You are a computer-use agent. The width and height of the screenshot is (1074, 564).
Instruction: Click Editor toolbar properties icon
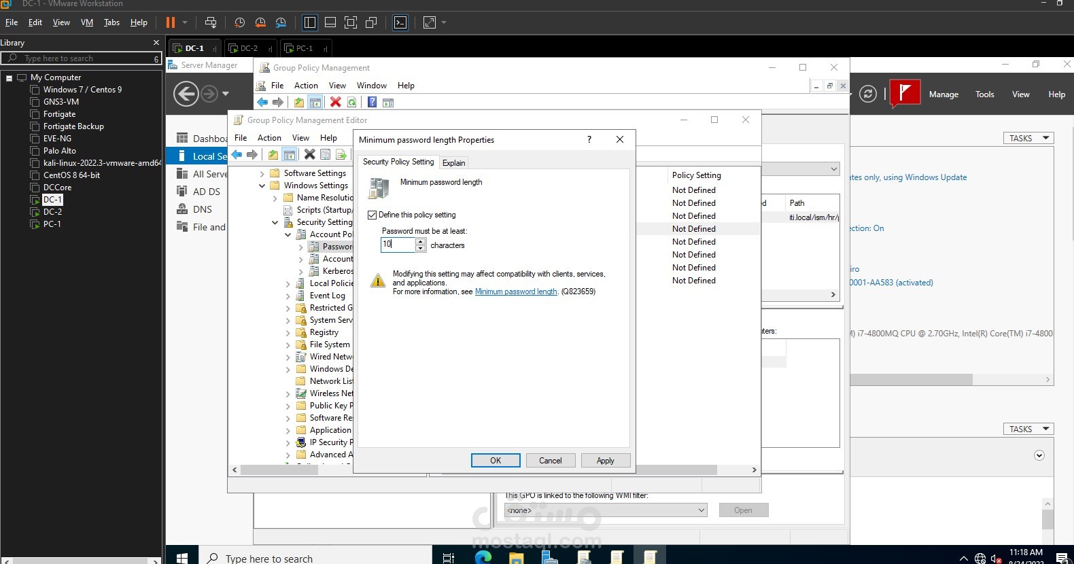click(x=325, y=155)
